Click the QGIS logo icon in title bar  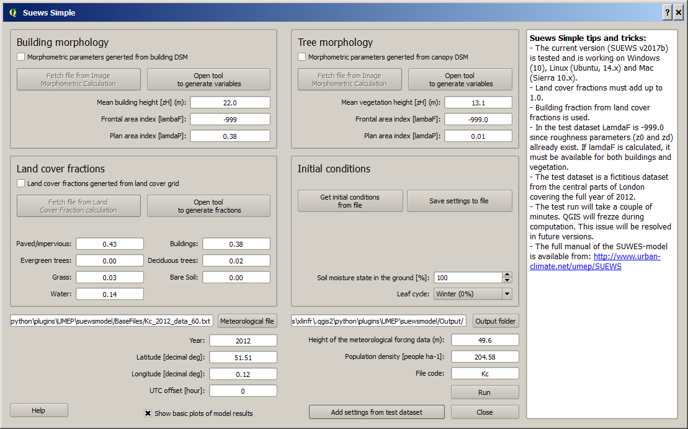click(13, 13)
